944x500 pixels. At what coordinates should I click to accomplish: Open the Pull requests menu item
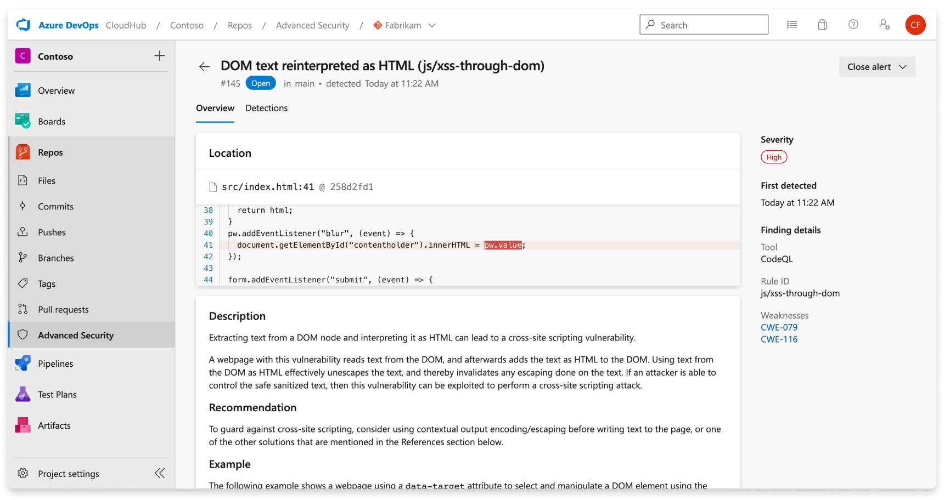point(92,309)
